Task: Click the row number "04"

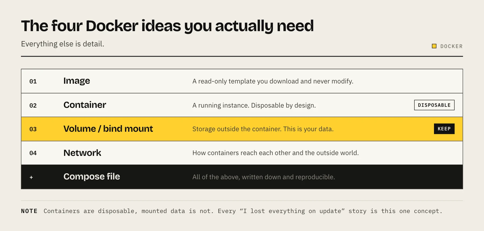Action: [33, 153]
